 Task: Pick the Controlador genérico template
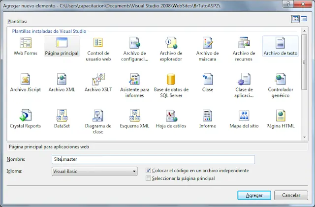pyautogui.click(x=280, y=86)
